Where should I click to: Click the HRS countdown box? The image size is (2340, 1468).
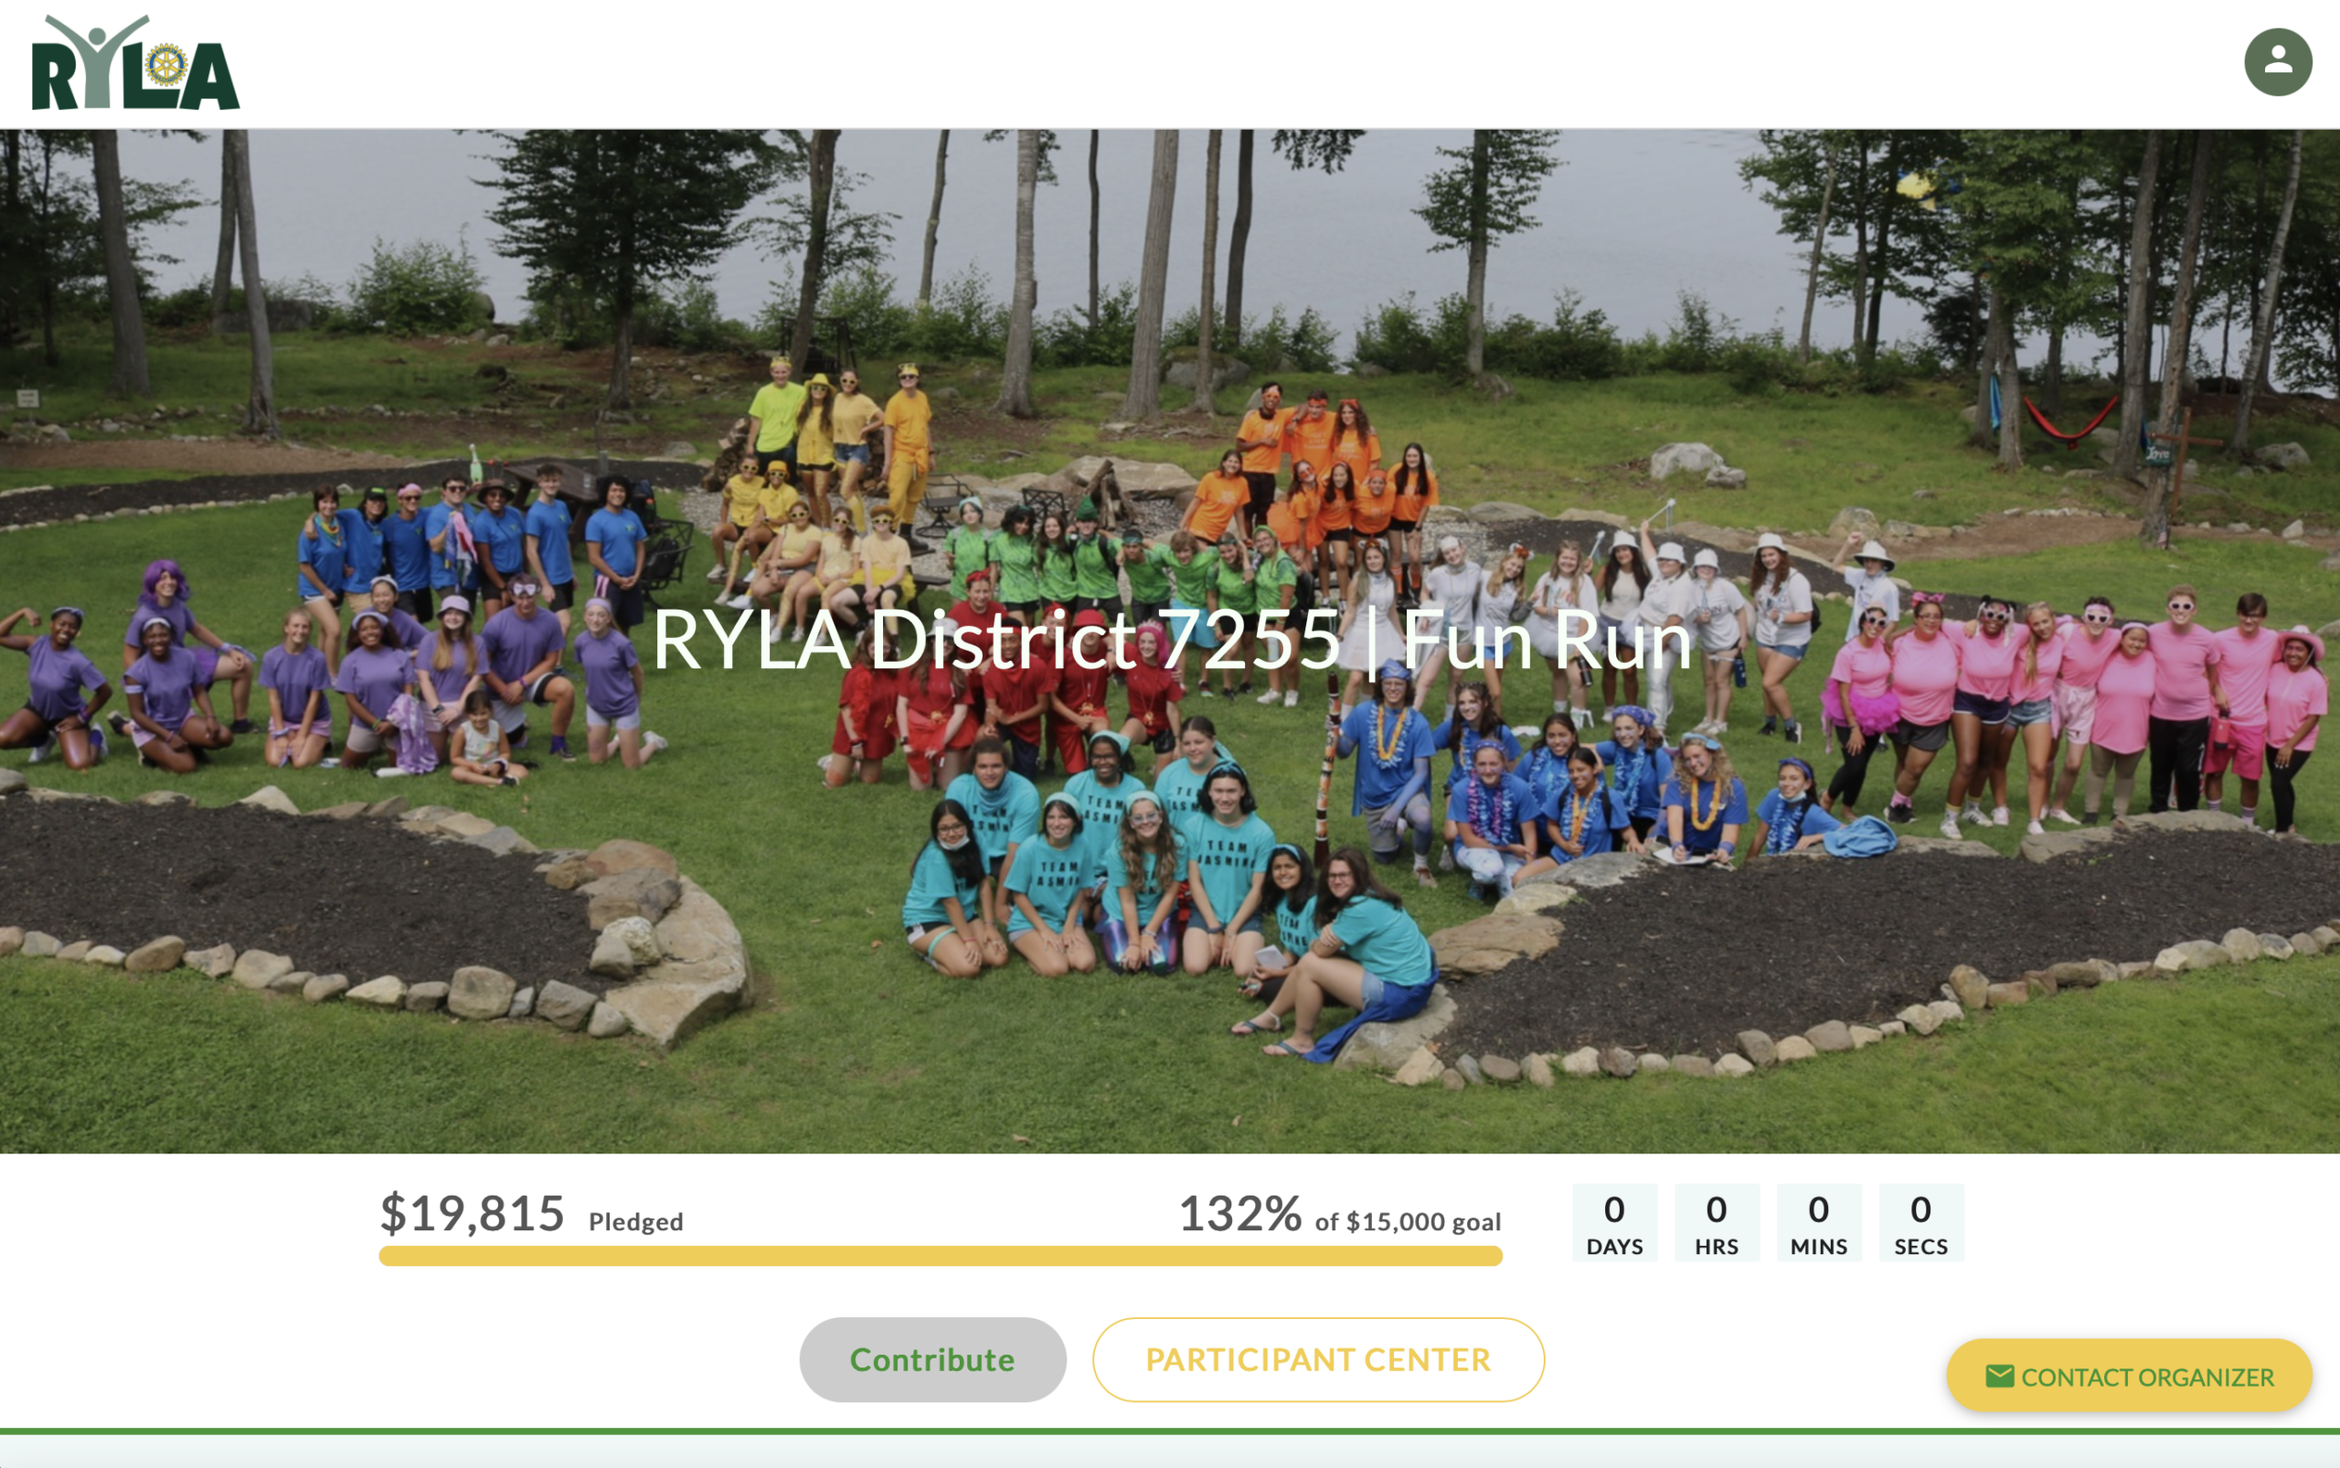click(1717, 1222)
